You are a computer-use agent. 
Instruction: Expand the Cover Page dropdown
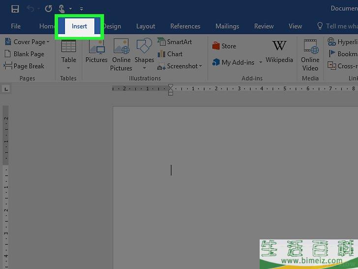(x=48, y=42)
